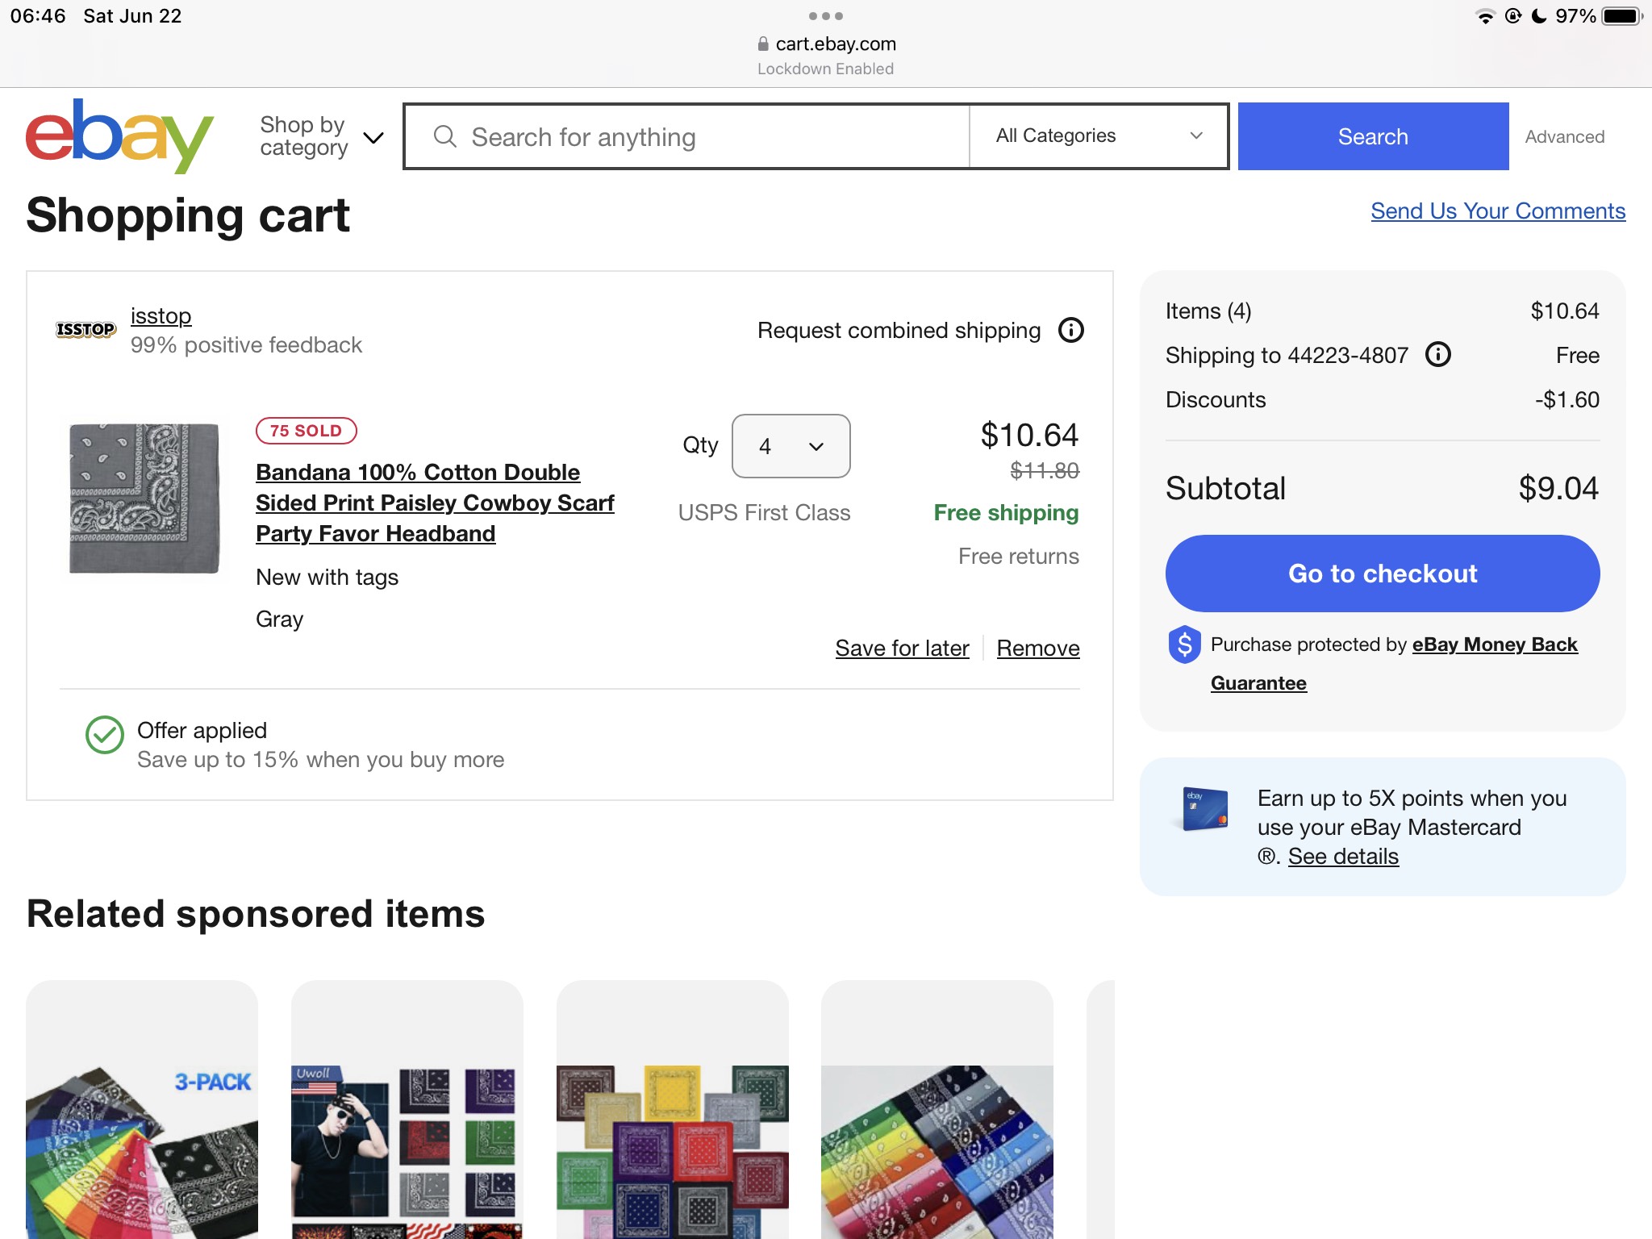The image size is (1652, 1239).
Task: Click the shipping zip code info icon
Action: pos(1437,354)
